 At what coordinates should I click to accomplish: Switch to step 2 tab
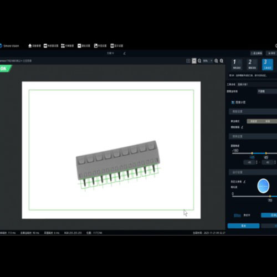[252, 64]
